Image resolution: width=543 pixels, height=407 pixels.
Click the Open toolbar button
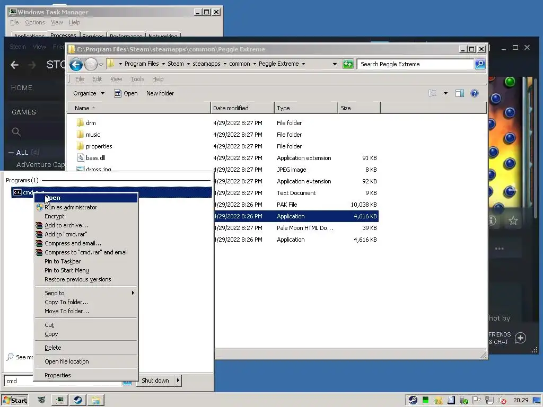pos(126,93)
